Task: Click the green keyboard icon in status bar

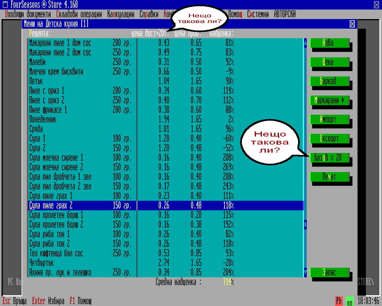Action: click(x=349, y=301)
